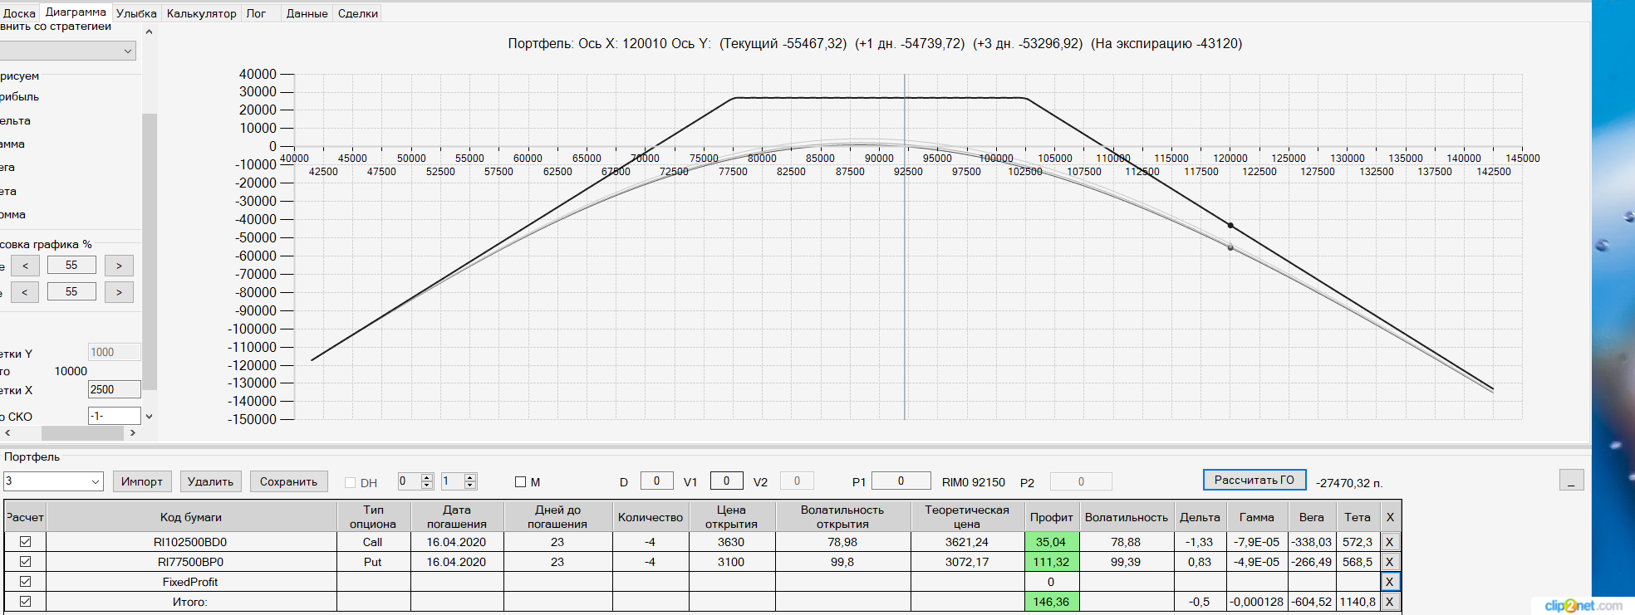Click the Удалить button
This screenshot has height=615, width=1635.
pos(211,481)
